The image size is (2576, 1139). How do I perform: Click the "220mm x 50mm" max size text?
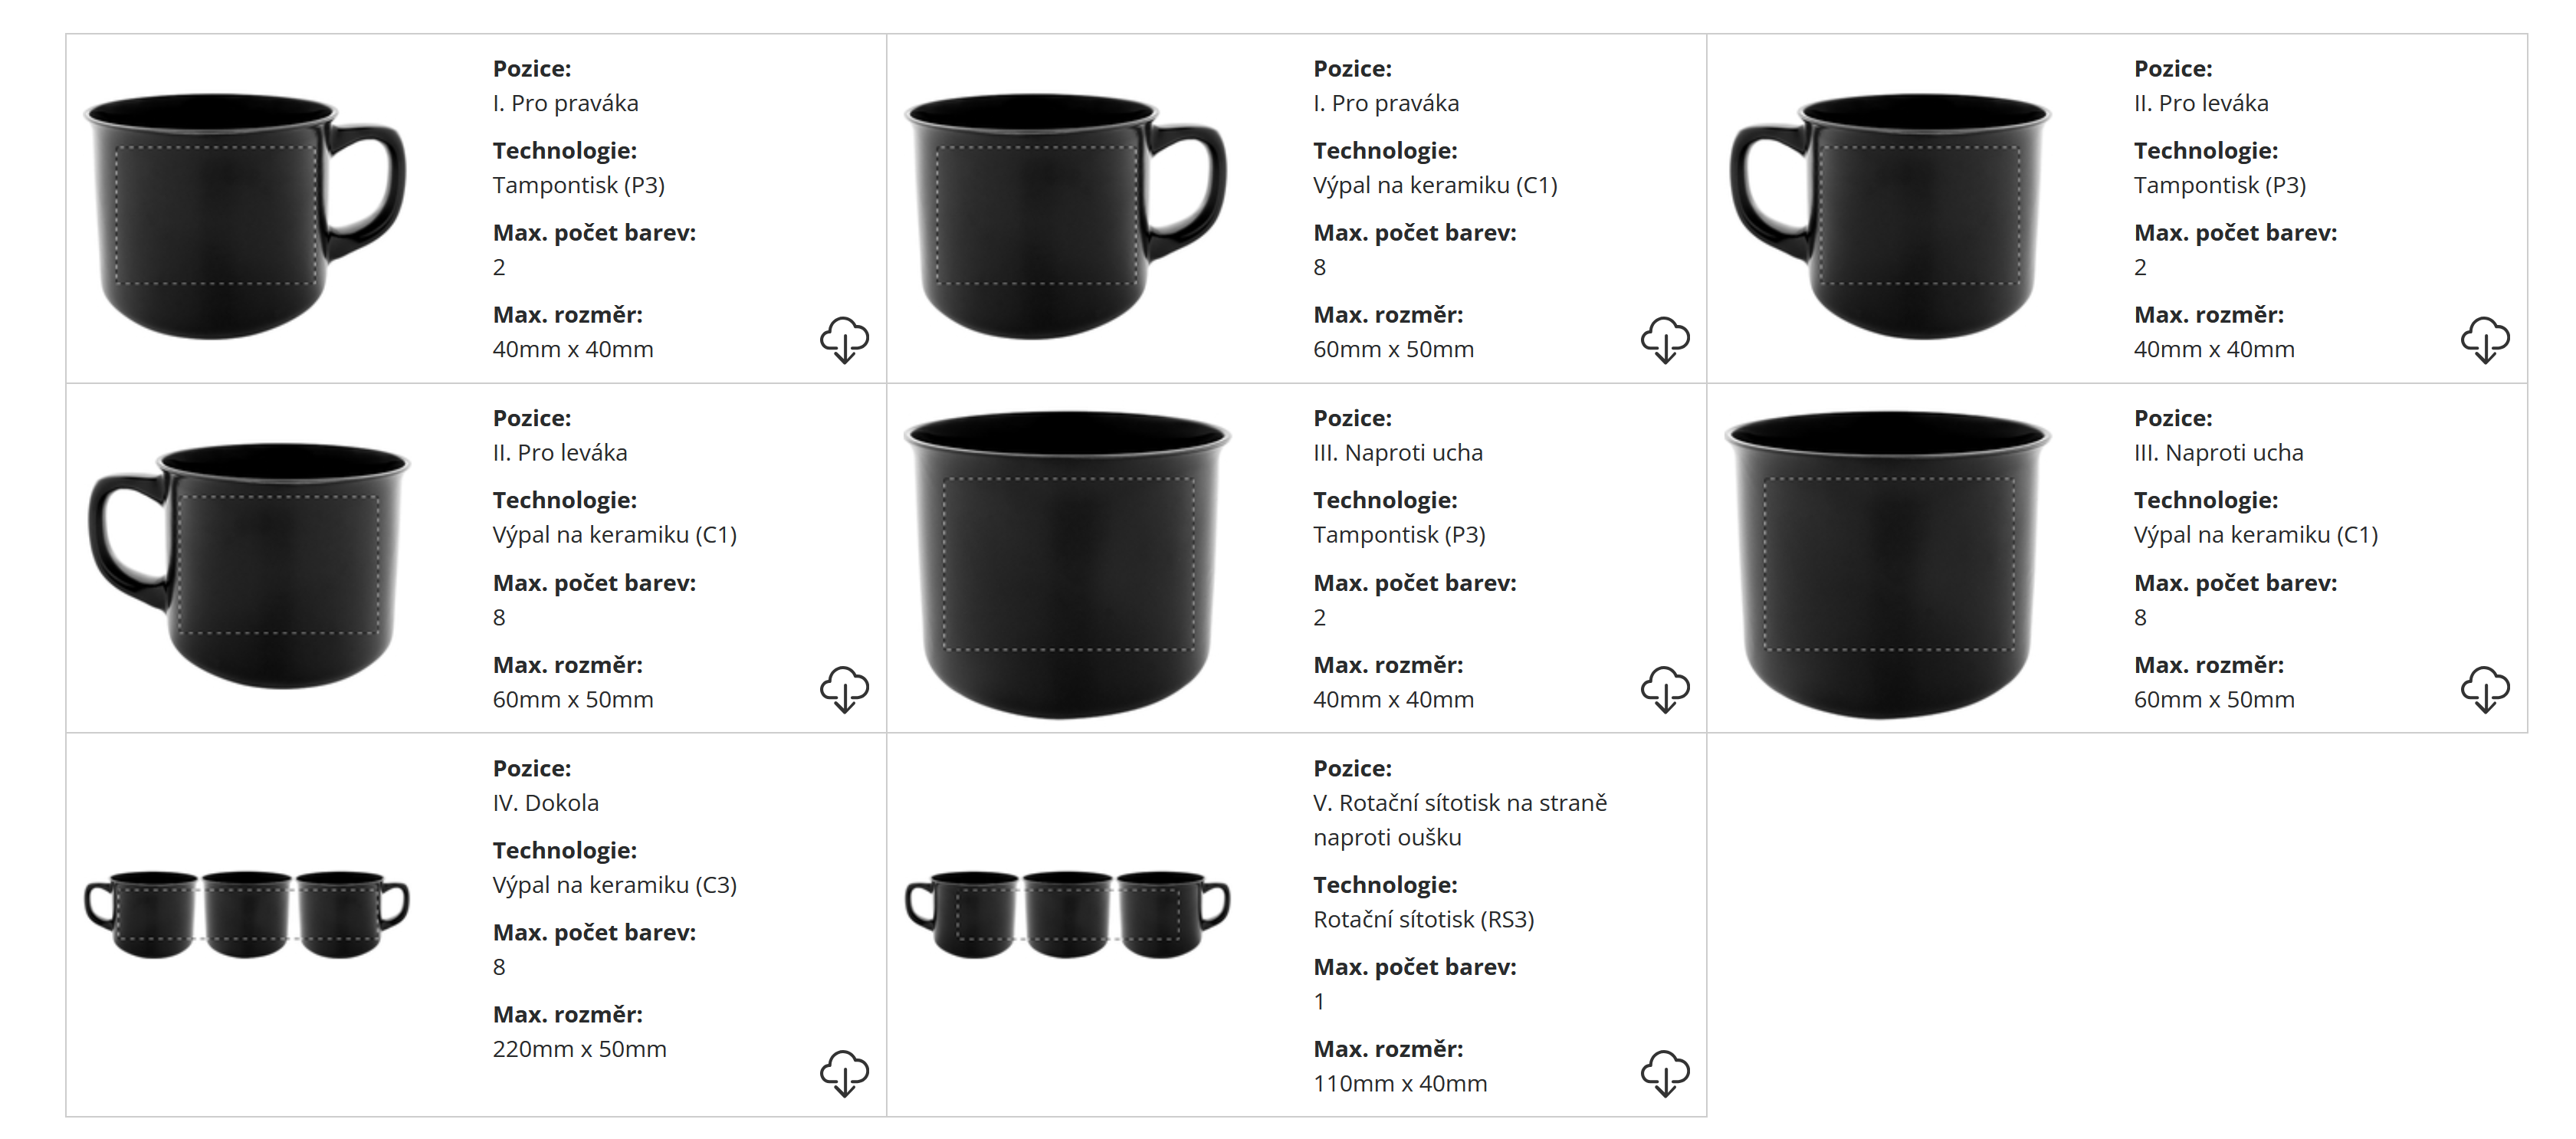point(579,1049)
